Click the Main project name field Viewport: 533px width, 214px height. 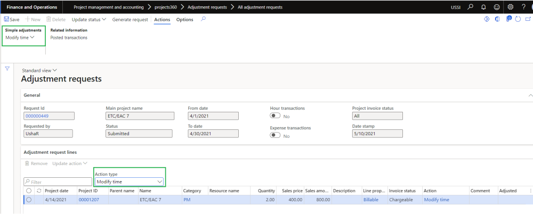coord(140,116)
